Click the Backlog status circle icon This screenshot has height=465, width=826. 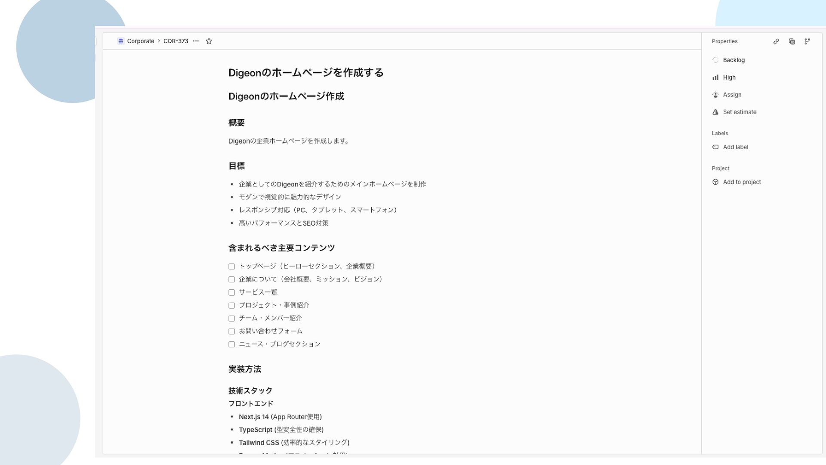tap(715, 60)
